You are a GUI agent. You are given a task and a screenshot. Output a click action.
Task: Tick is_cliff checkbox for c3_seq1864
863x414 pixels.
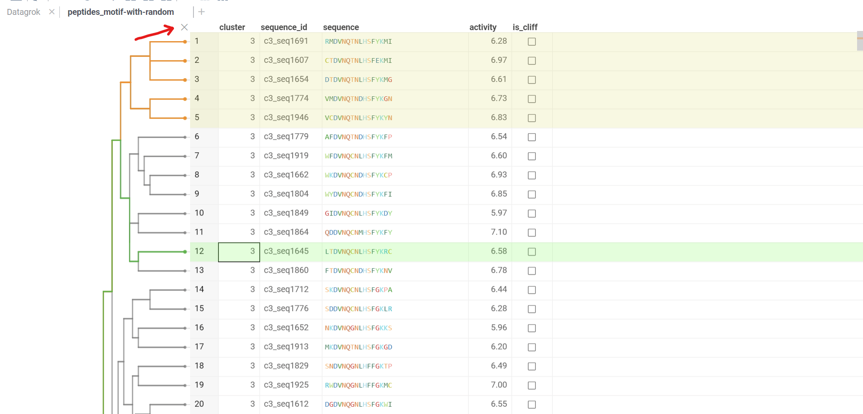pyautogui.click(x=532, y=232)
